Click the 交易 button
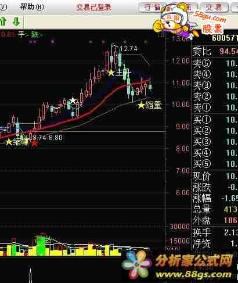This screenshot has width=238, height=283. pos(214,8)
